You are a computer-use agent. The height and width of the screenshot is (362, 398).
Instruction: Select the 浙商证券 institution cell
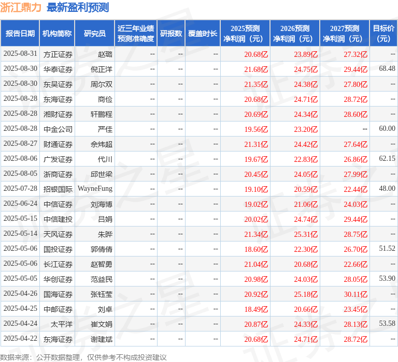coord(58,174)
